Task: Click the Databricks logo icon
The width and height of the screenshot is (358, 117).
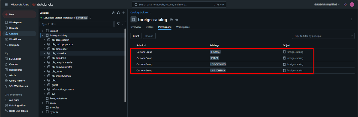Action: (x=34, y=5)
